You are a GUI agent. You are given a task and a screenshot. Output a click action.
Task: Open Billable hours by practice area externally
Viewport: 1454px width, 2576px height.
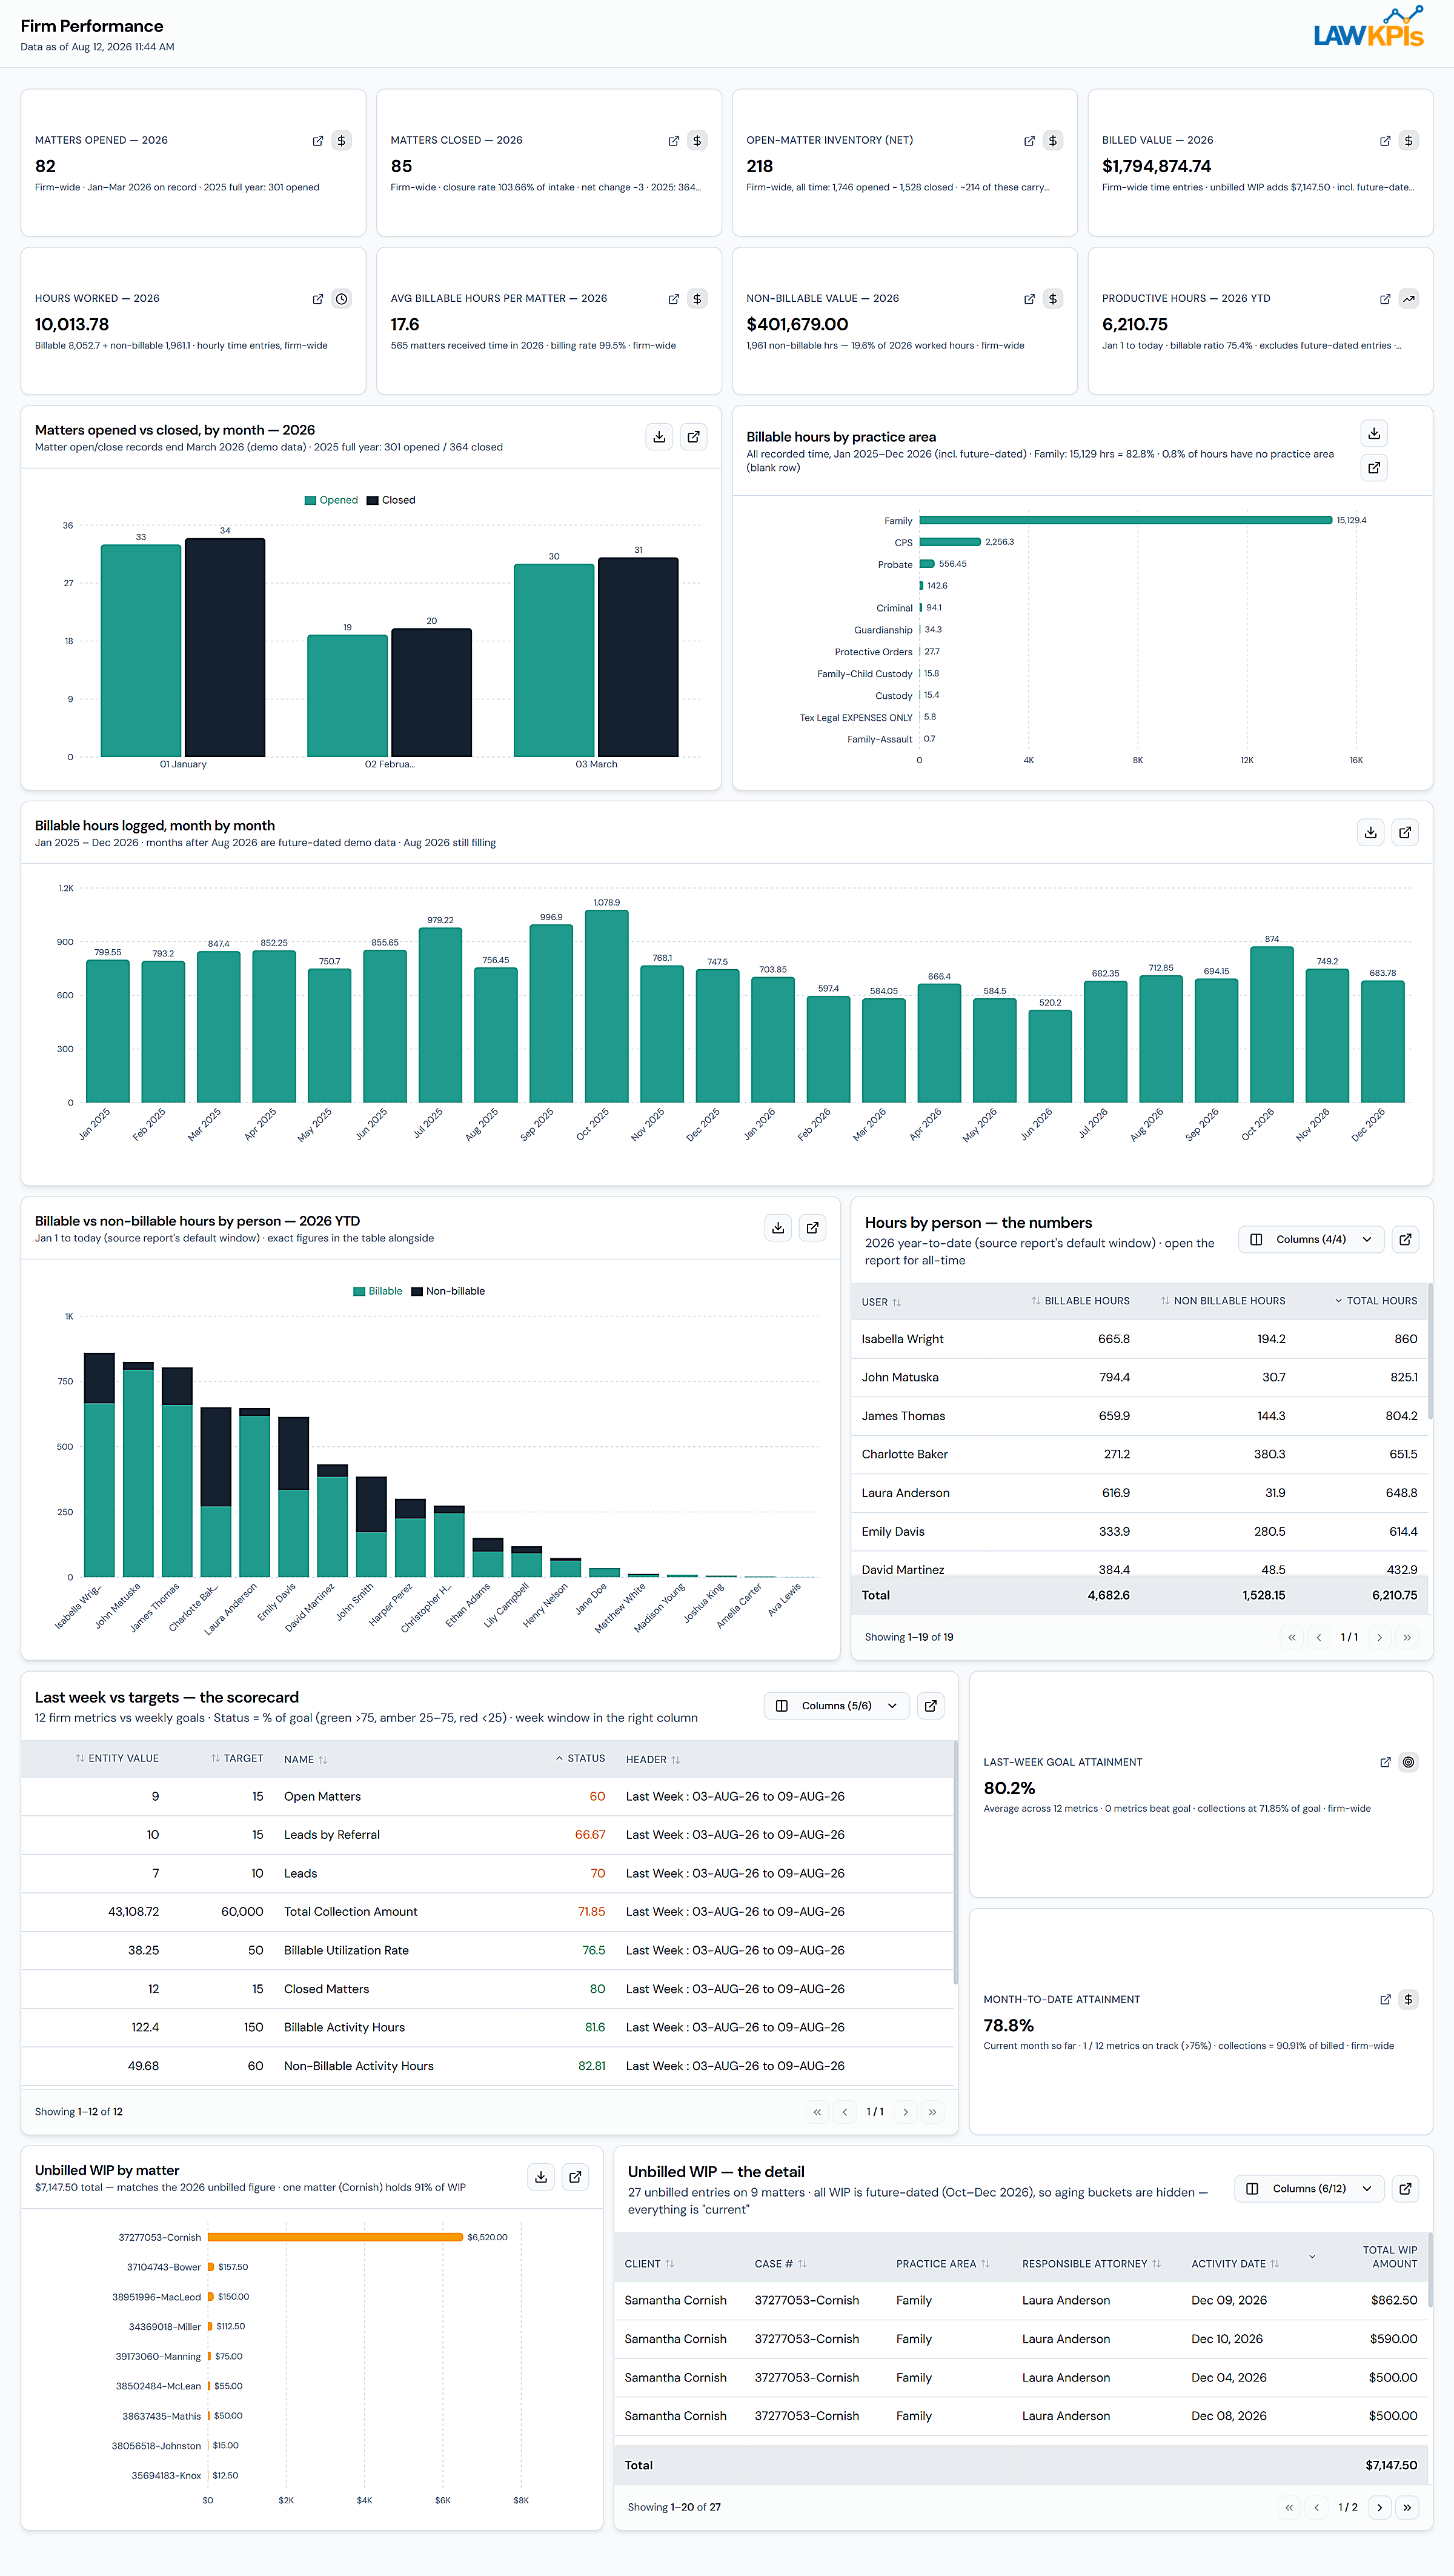tap(1374, 468)
